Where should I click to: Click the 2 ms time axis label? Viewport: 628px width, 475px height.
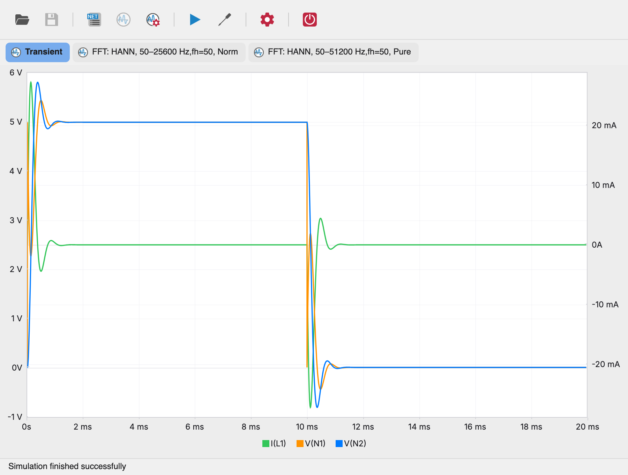[x=83, y=427]
